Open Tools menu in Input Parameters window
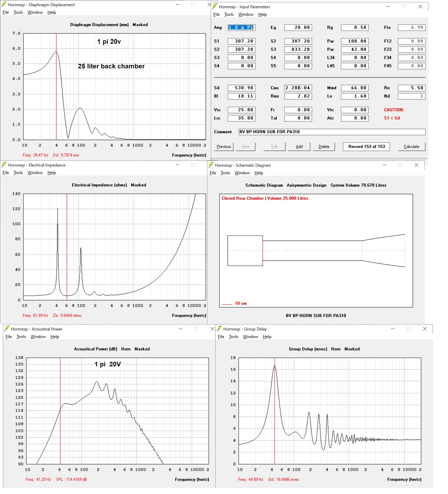This screenshot has width=448, height=494. click(229, 14)
